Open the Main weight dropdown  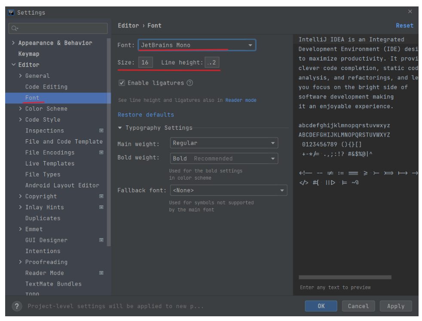272,143
